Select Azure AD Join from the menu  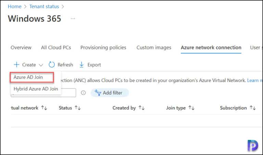pyautogui.click(x=32, y=77)
